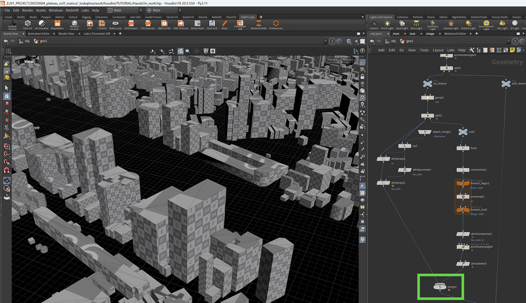The width and height of the screenshot is (526, 303).
Task: Select the merge1 node in network
Action: click(x=440, y=286)
